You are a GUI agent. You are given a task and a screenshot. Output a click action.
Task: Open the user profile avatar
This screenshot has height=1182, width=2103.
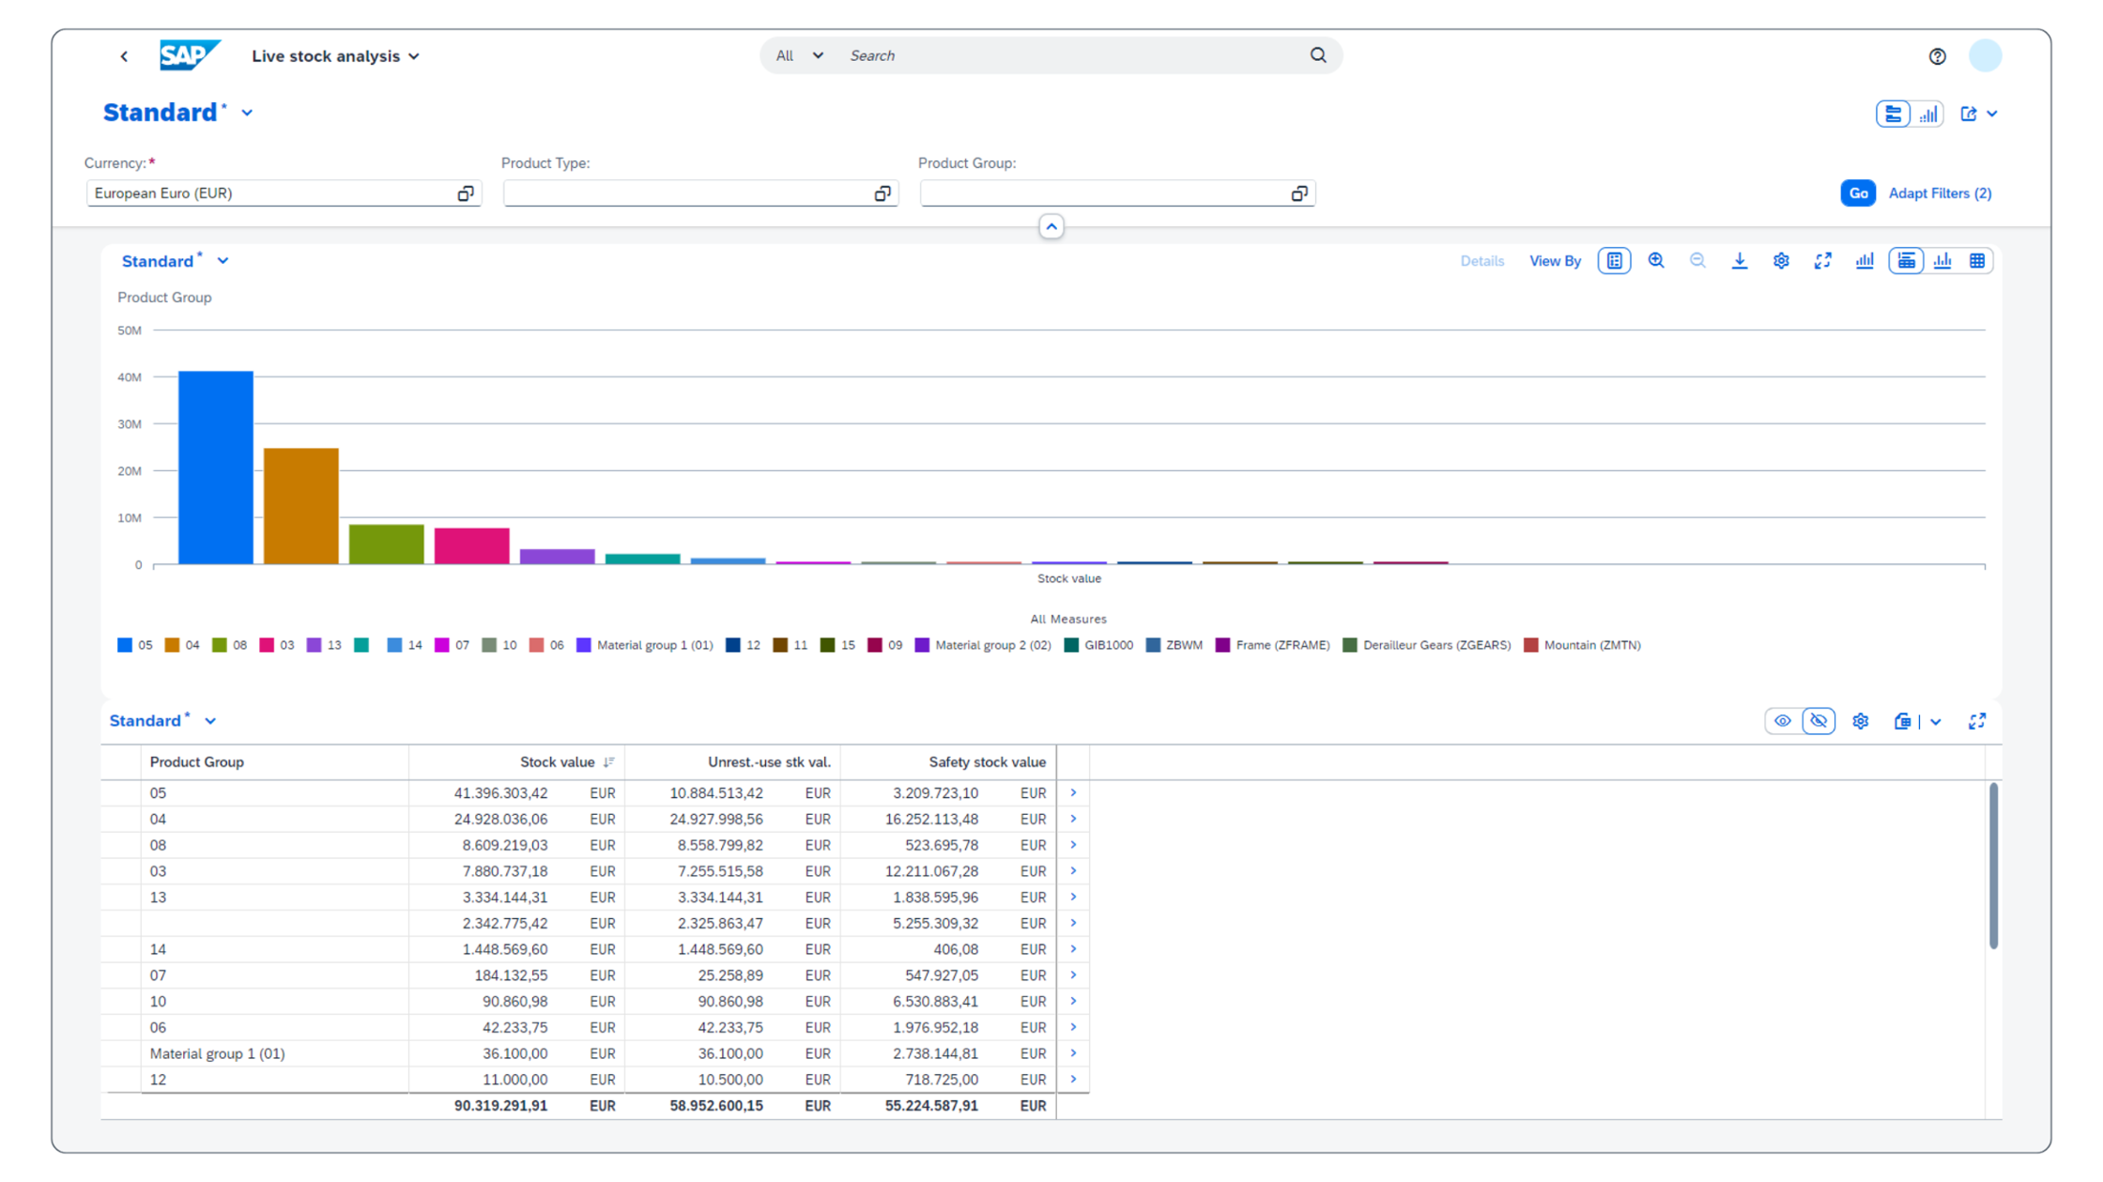click(x=1985, y=56)
